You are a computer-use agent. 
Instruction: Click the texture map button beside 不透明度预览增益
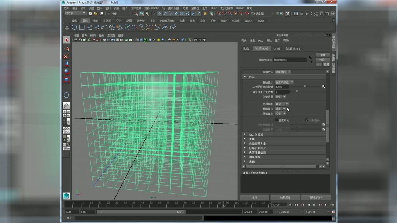click(x=324, y=87)
